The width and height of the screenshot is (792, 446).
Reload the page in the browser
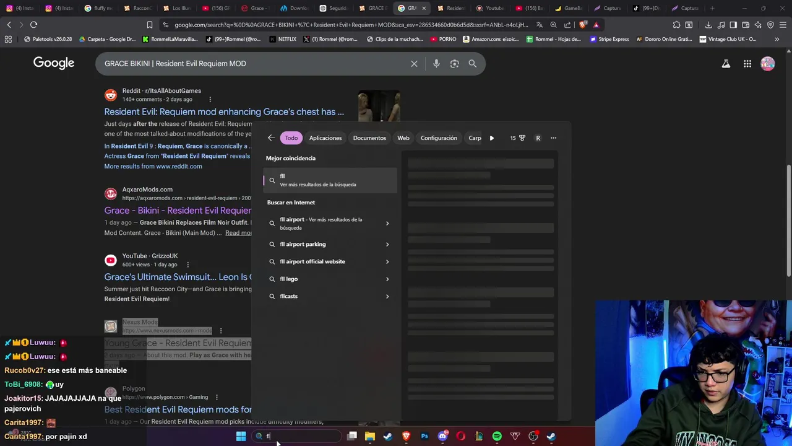click(33, 25)
